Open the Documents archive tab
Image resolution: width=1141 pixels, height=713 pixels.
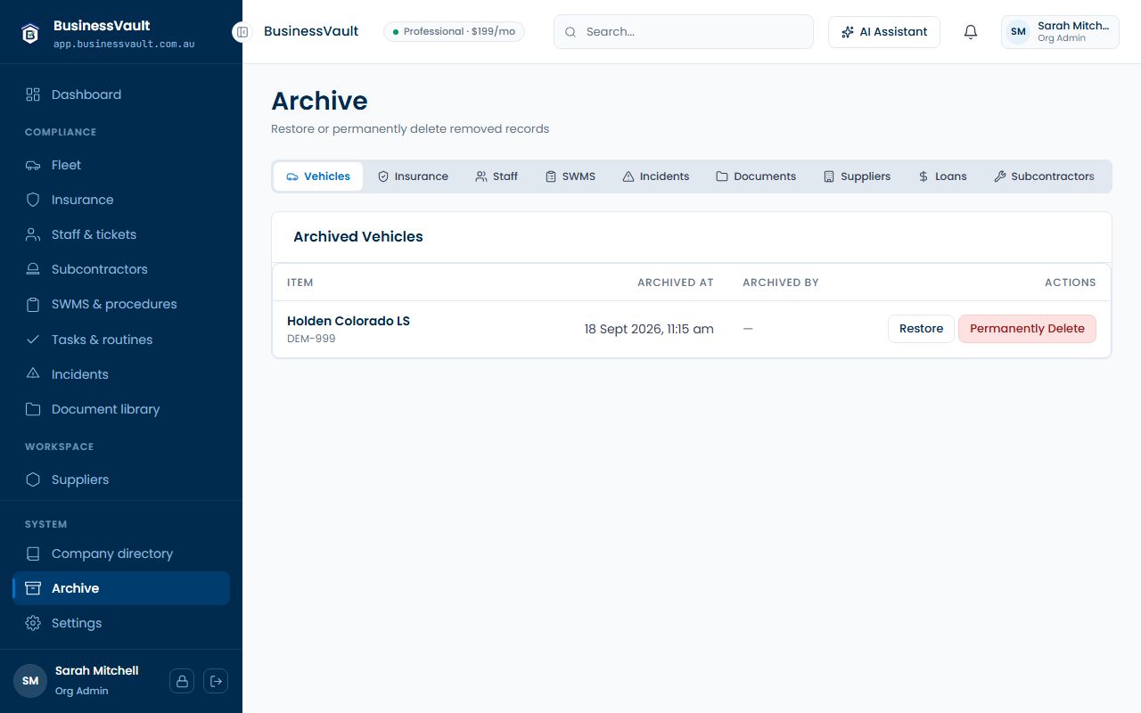pos(756,176)
